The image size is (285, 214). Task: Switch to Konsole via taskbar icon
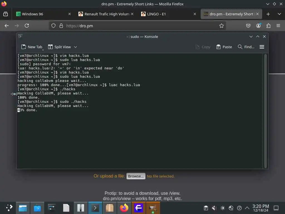pos(95,208)
